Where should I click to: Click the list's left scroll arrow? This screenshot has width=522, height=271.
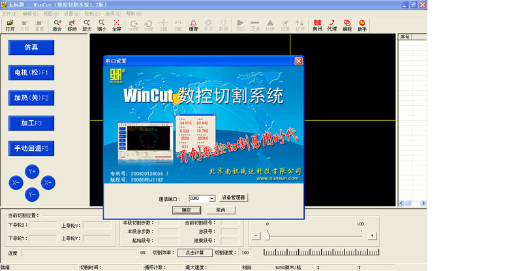(401, 203)
